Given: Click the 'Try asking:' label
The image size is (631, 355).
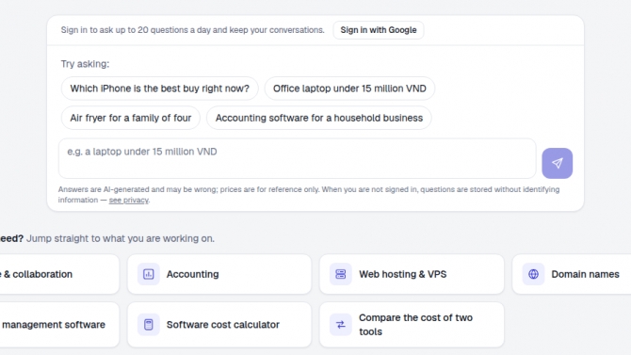Looking at the screenshot, I should [85, 64].
